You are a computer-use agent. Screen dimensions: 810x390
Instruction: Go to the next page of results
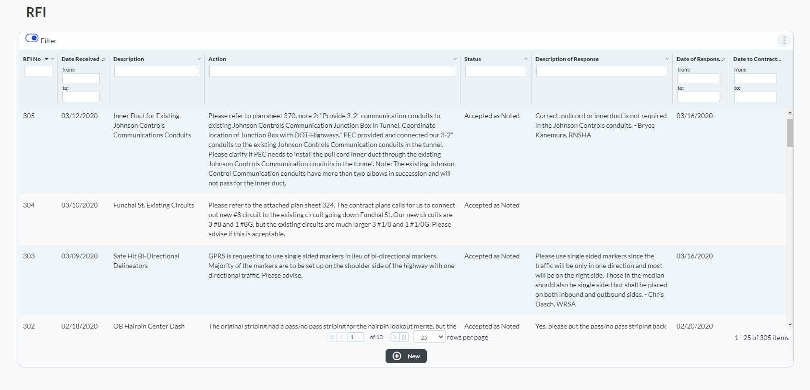[395, 337]
